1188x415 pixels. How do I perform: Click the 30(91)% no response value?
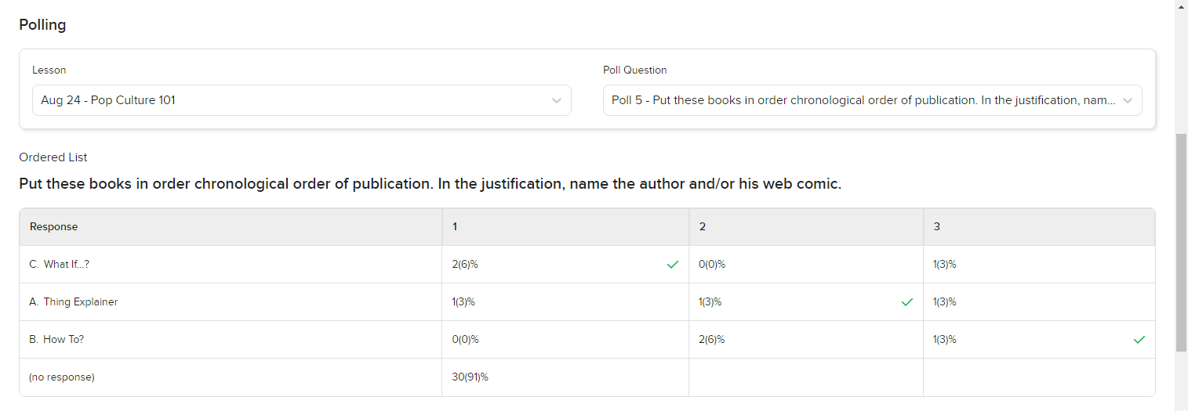470,377
